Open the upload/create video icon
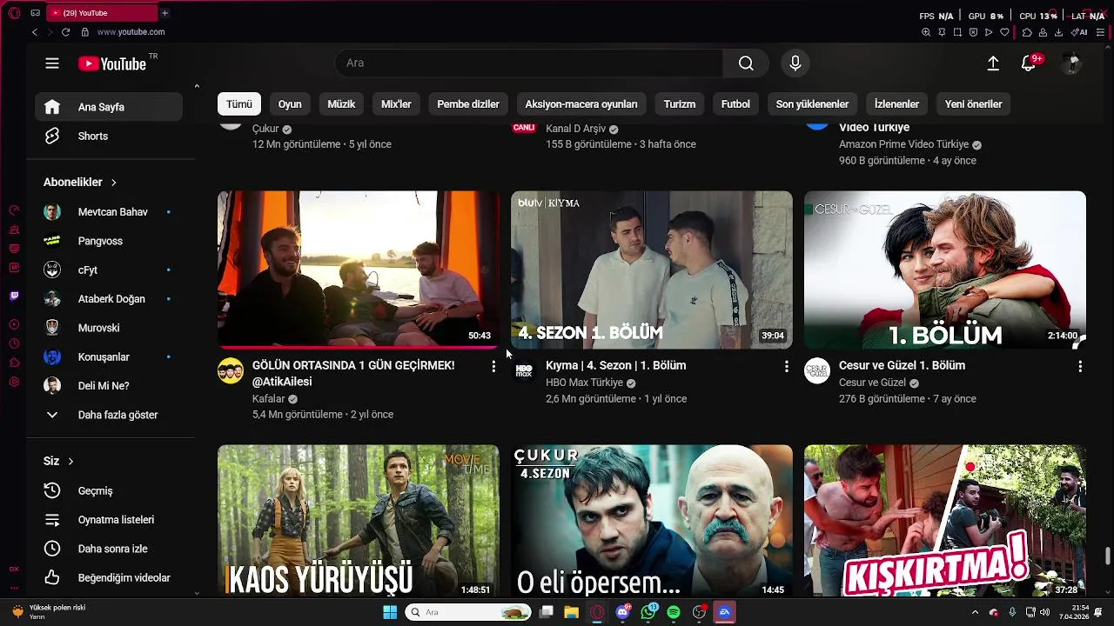 tap(993, 63)
